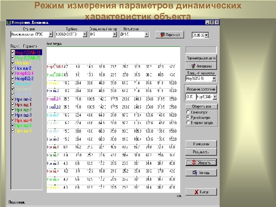The image size is (276, 207).
Task: Click the Персонал button's icon
Action: pyautogui.click(x=163, y=34)
